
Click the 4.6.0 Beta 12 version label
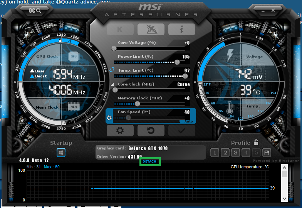tap(34, 160)
